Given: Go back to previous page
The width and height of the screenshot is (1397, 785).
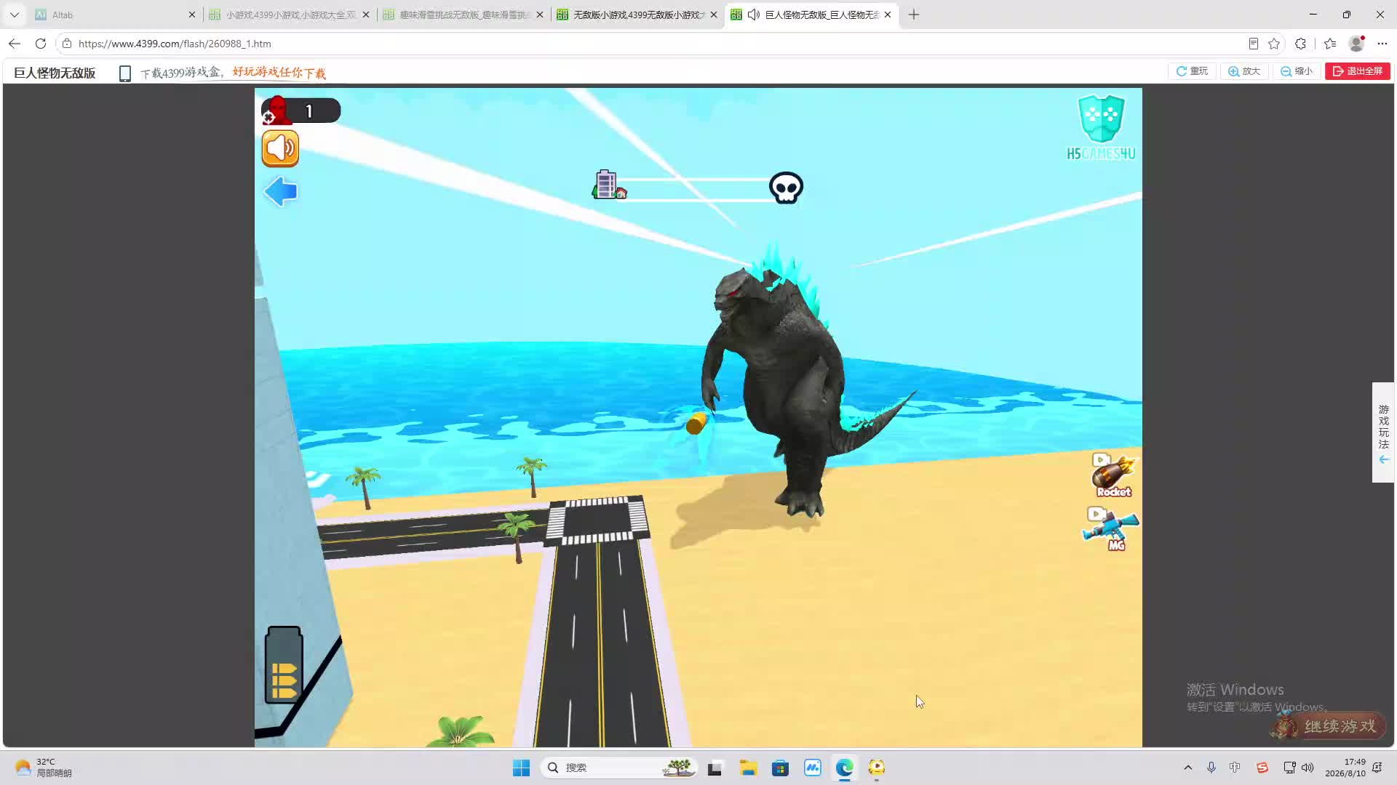Looking at the screenshot, I should click(x=15, y=44).
